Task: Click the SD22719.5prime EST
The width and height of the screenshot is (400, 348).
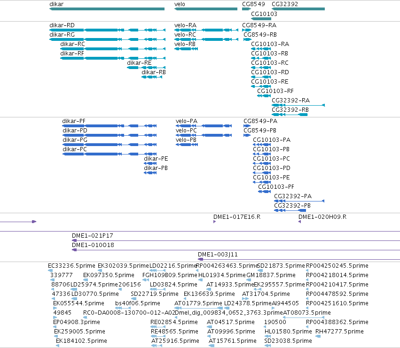Action: coord(133,299)
